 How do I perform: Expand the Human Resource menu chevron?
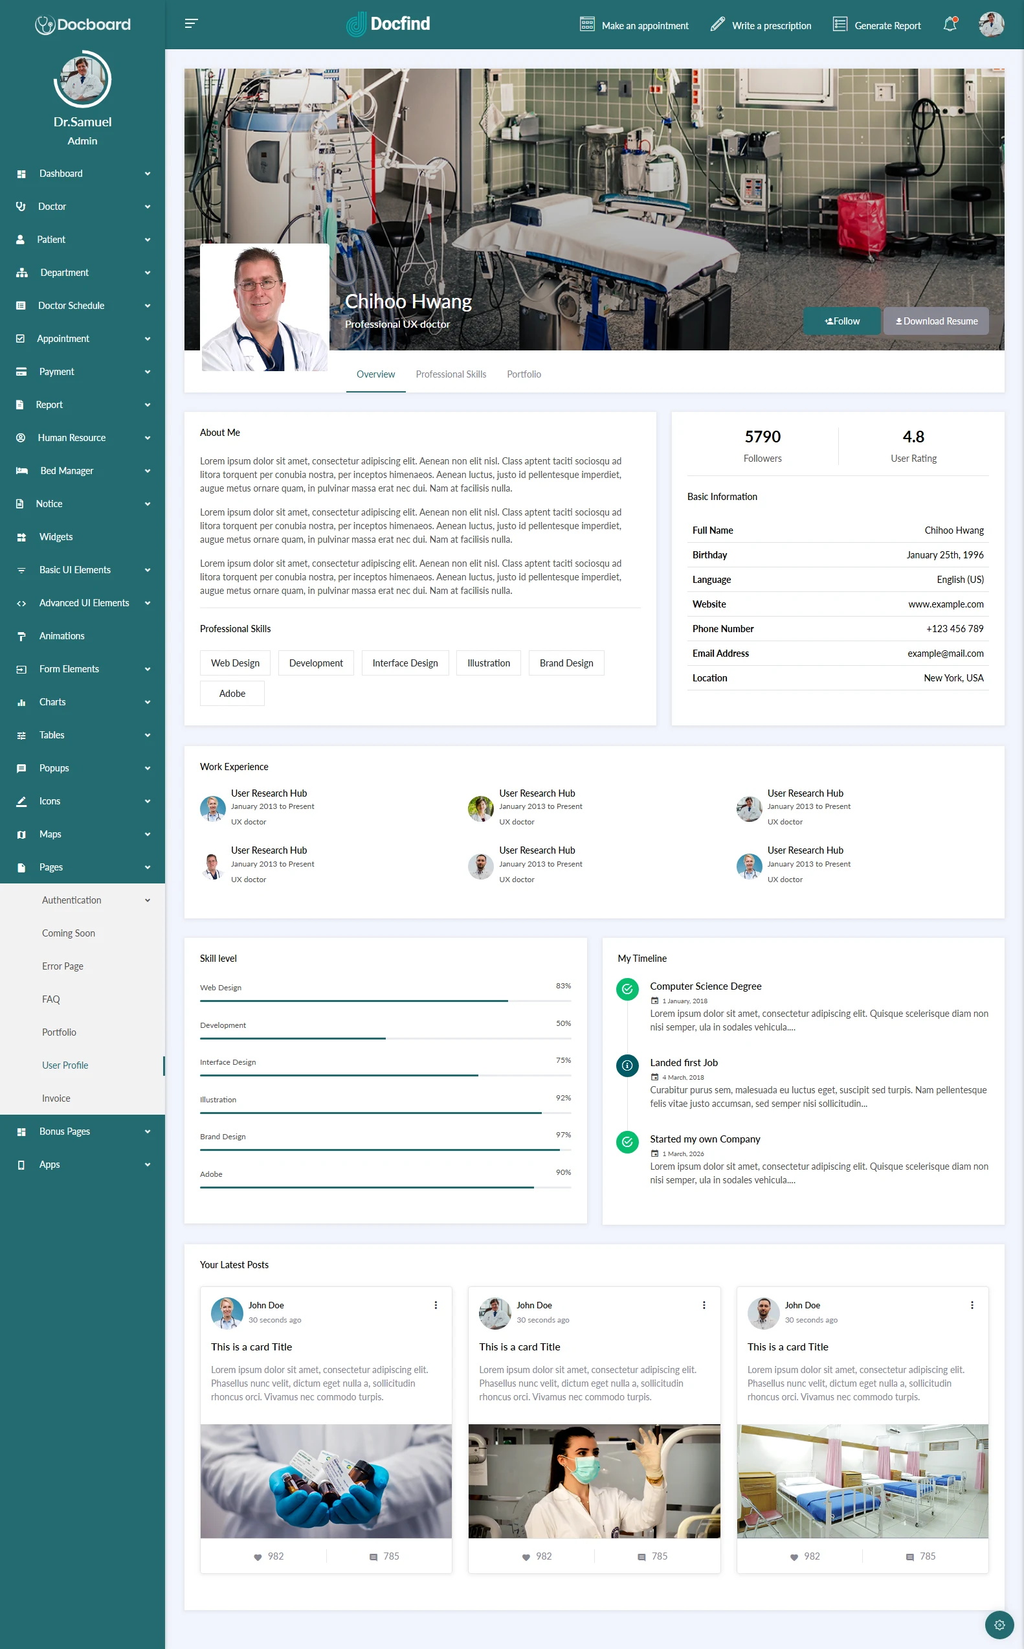tap(148, 438)
